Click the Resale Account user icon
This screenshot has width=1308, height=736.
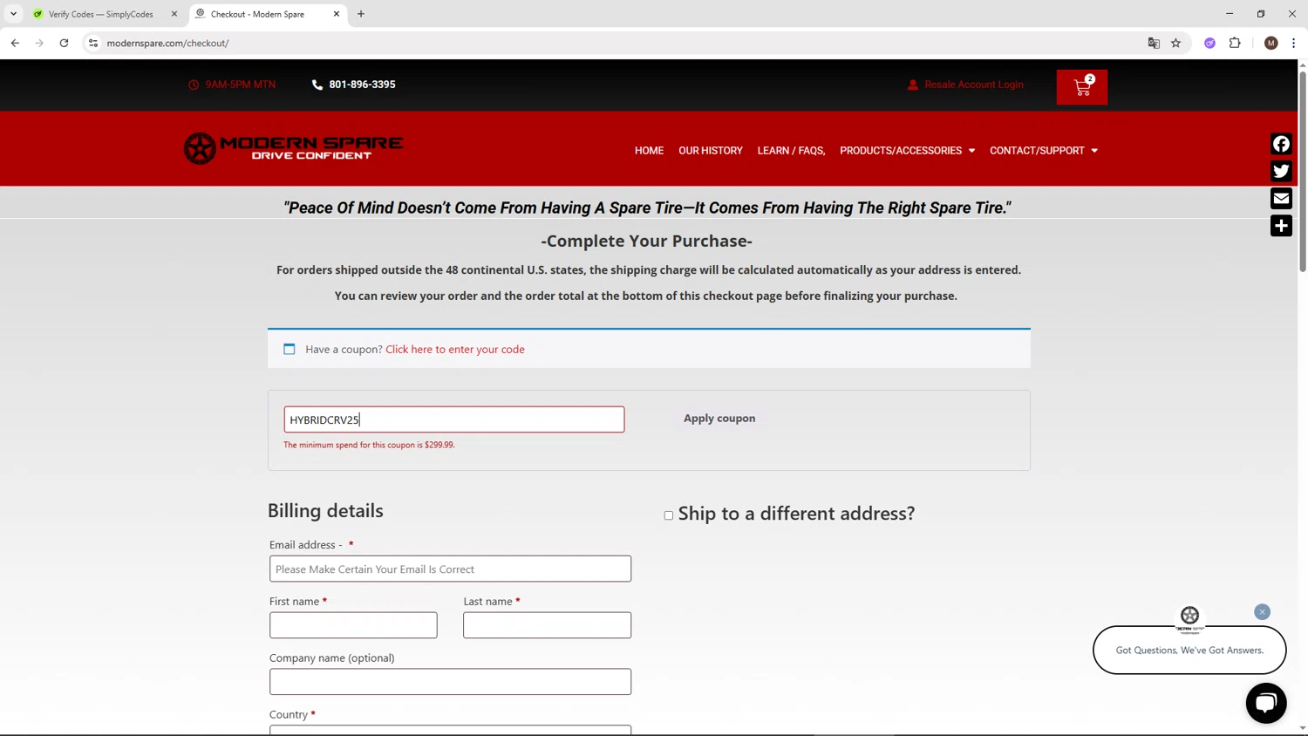click(x=913, y=85)
